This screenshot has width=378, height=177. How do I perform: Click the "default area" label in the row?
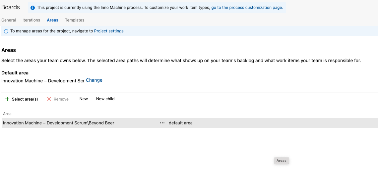pyautogui.click(x=180, y=123)
